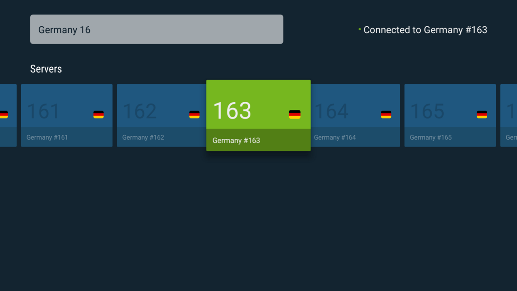This screenshot has width=517, height=291.
Task: Click the German flag on card 164
Action: (386, 114)
